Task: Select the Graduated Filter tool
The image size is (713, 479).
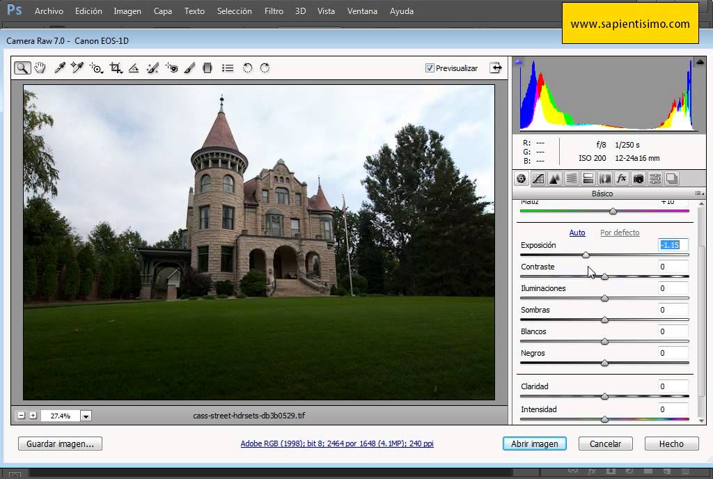Action: tap(207, 68)
